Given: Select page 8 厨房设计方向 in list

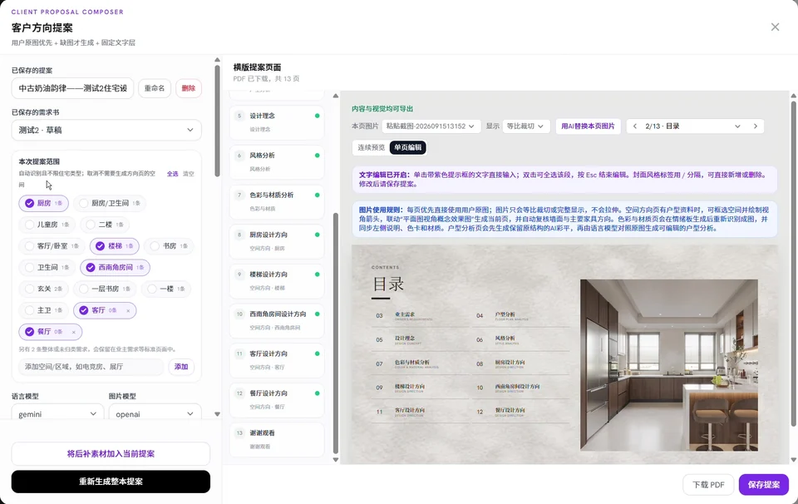Looking at the screenshot, I should pyautogui.click(x=277, y=241).
